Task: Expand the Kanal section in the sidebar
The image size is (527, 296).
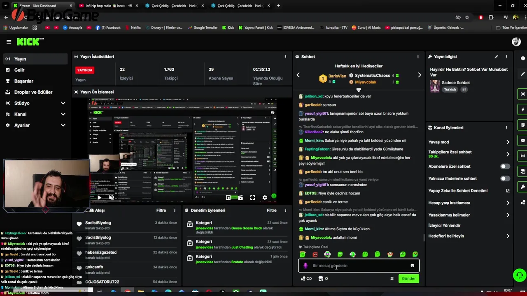Action: coord(35,114)
